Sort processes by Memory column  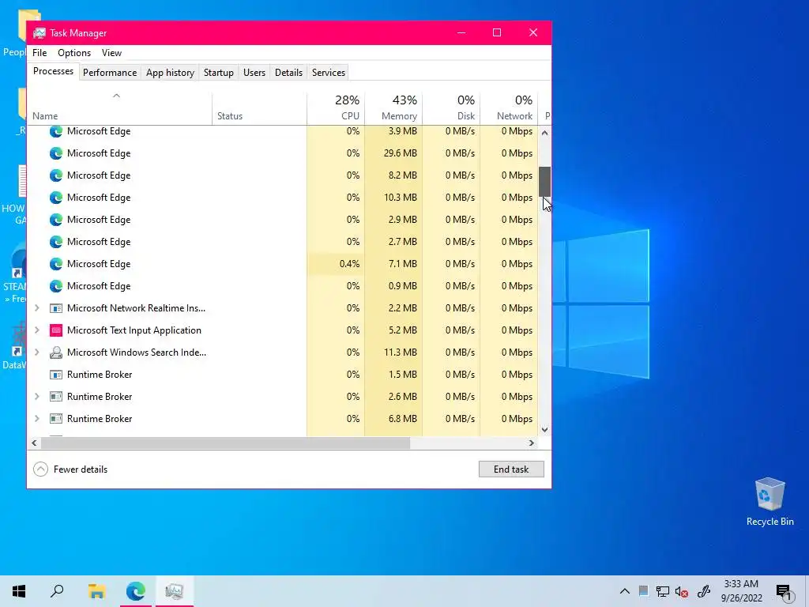click(393, 108)
